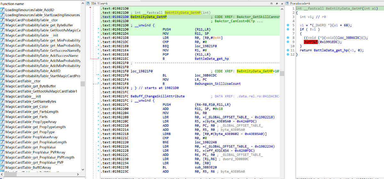
Task: Click the function icon beside MagicCardTable_get_PartsLength
Action: (x=2, y=112)
